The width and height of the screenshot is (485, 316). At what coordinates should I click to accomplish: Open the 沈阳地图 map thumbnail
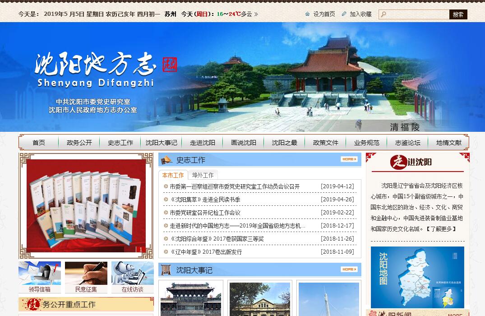pos(417,277)
